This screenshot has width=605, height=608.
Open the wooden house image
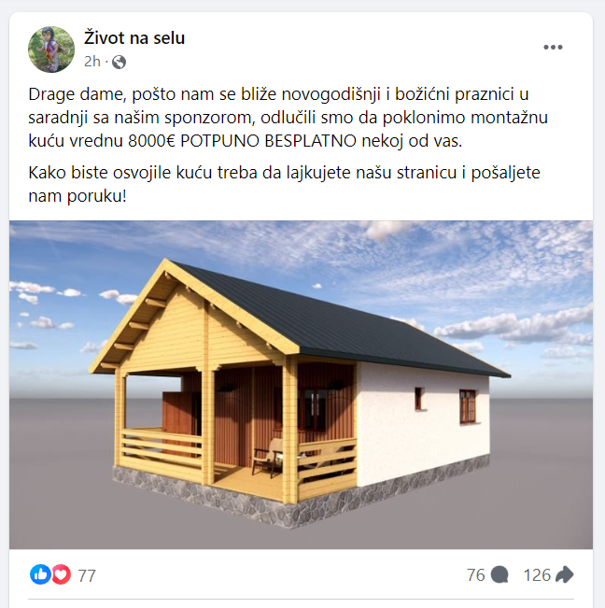[x=302, y=385]
